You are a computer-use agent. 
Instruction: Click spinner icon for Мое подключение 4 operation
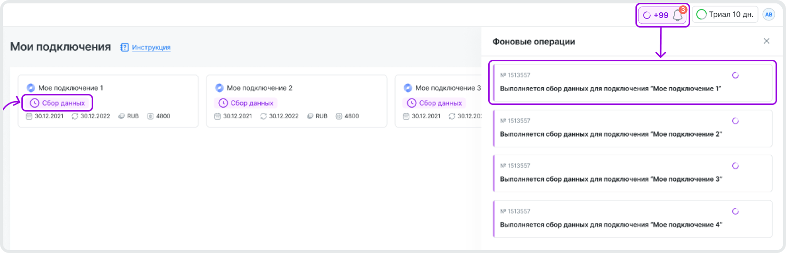point(735,212)
